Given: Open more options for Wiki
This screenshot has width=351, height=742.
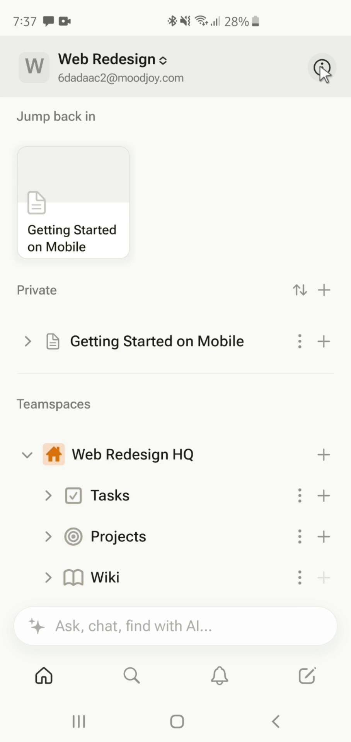Looking at the screenshot, I should pyautogui.click(x=300, y=577).
